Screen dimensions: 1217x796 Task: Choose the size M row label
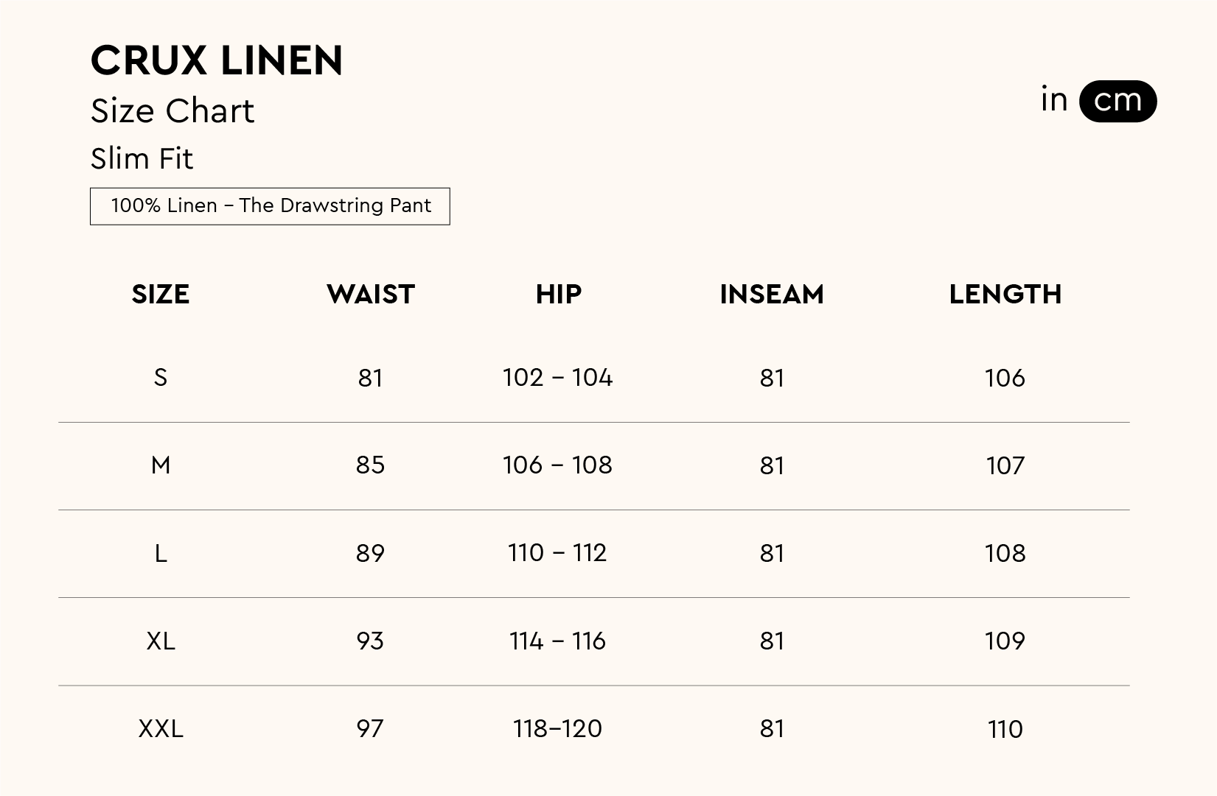click(x=161, y=465)
